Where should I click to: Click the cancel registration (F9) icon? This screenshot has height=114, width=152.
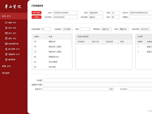(6, 38)
